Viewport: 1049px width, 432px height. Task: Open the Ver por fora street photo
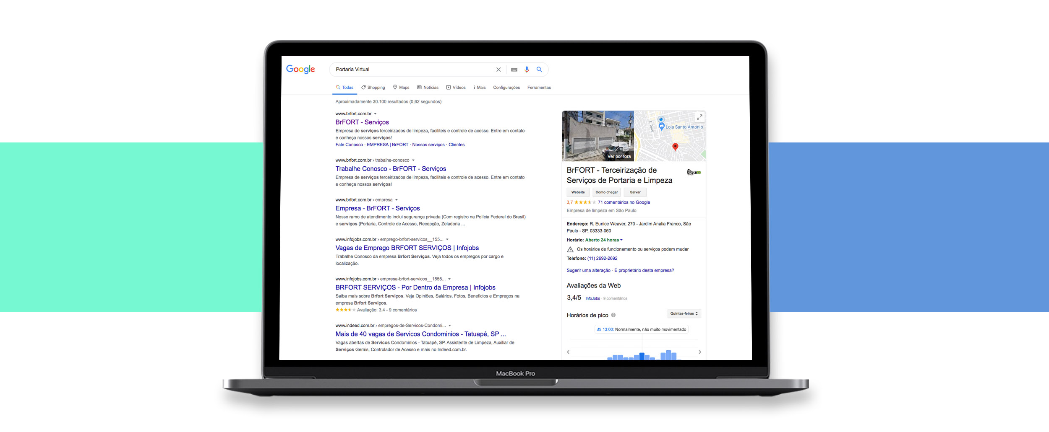coord(598,136)
